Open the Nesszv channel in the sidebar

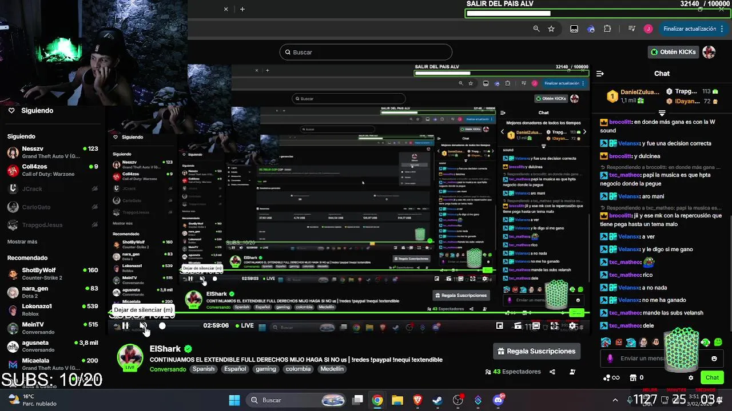pos(53,152)
